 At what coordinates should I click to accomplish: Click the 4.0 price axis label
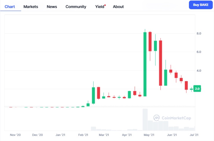[x=199, y=71]
